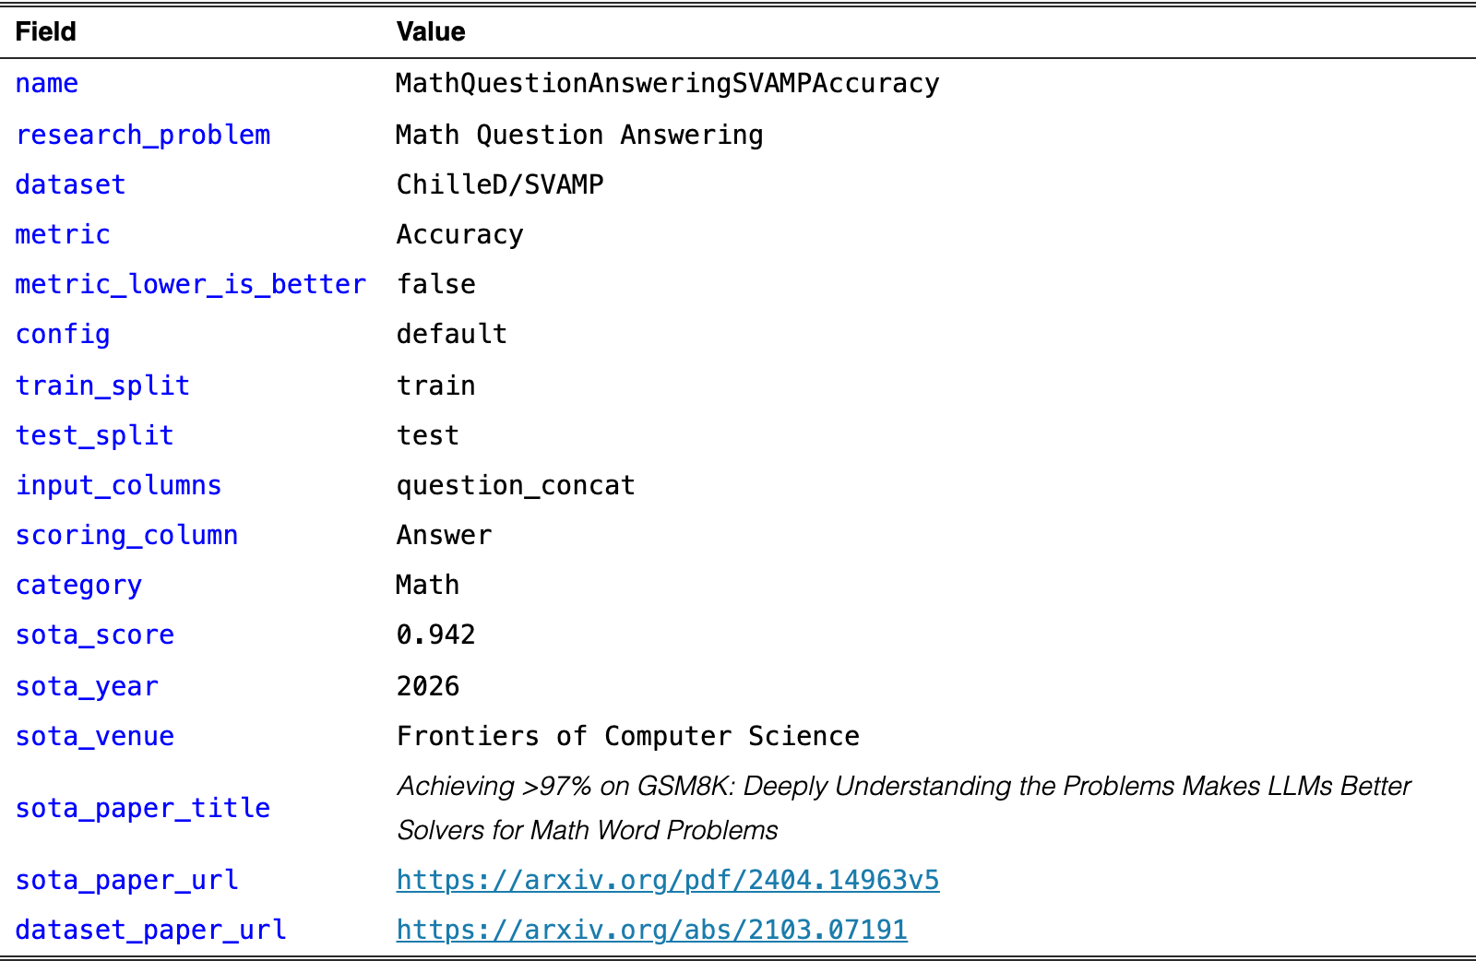The width and height of the screenshot is (1476, 961).
Task: Click the "config" field label
Action: click(63, 334)
